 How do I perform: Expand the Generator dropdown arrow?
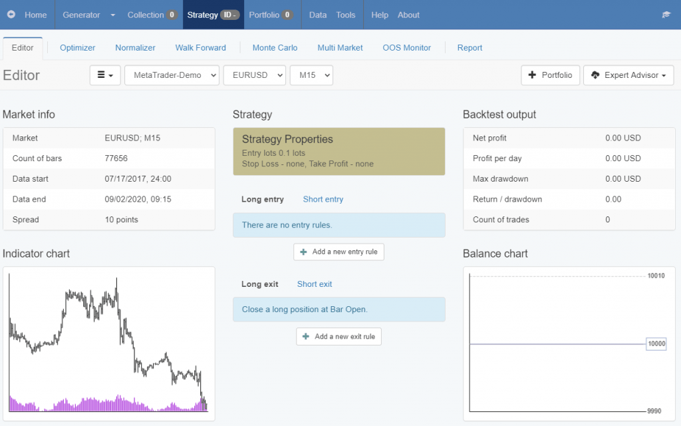click(112, 15)
